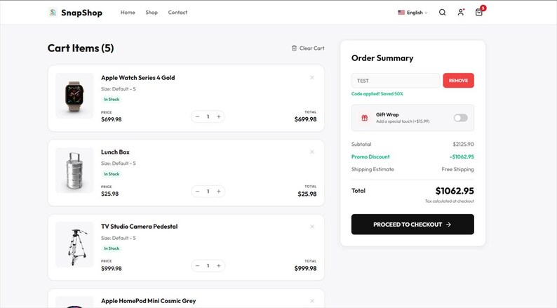Click Promo Discount amount -$1062.95
This screenshot has width=557, height=308.
(462, 156)
